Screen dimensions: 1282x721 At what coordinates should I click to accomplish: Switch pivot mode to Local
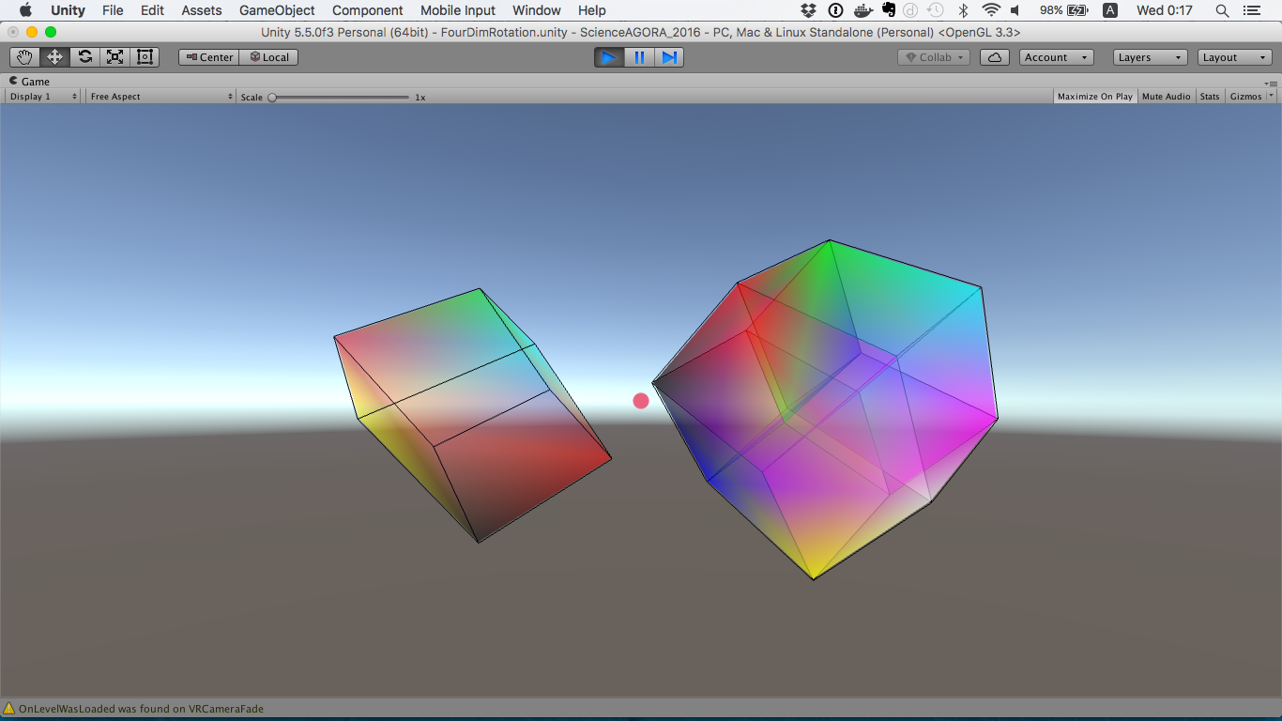coord(268,56)
